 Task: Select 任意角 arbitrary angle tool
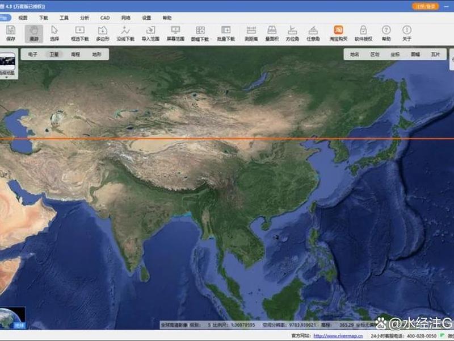pyautogui.click(x=313, y=33)
